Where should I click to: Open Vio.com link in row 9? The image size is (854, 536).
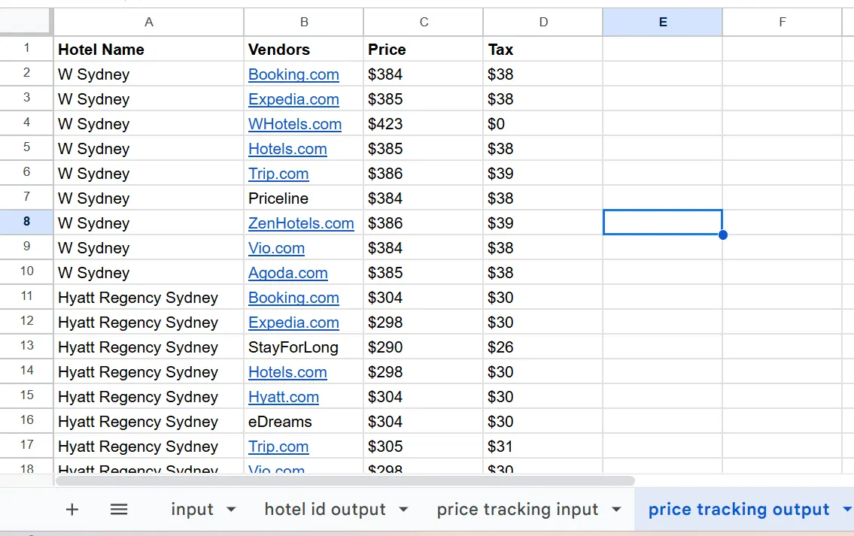coord(276,248)
